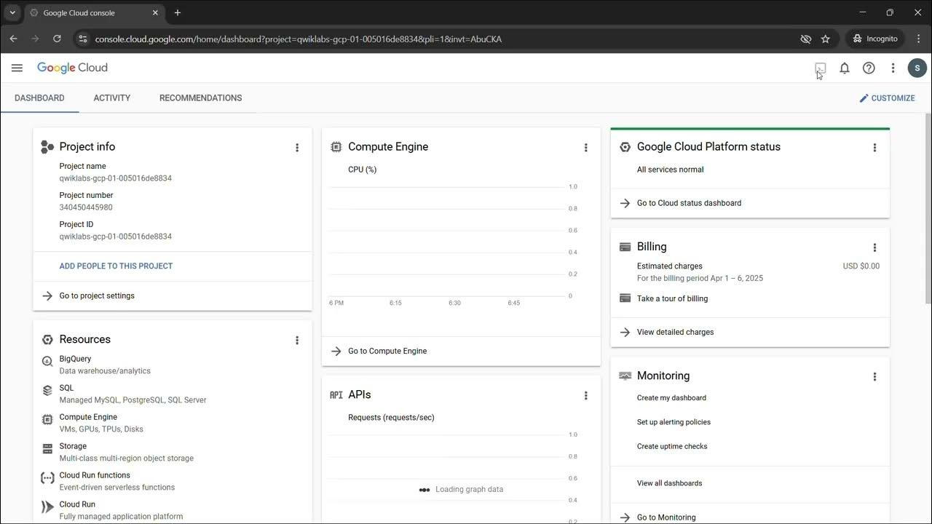Bookmark this page with the star icon
This screenshot has height=524, width=932.
click(826, 39)
